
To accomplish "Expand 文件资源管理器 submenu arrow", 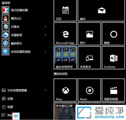I will [45, 90].
